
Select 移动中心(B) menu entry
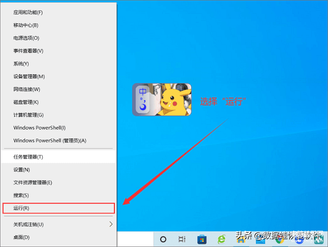pos(59,25)
